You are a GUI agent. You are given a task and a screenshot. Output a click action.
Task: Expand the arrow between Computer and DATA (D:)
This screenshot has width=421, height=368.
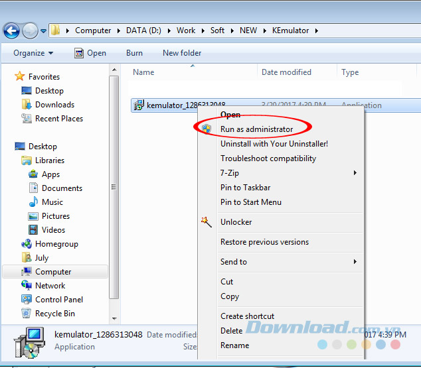(x=119, y=31)
